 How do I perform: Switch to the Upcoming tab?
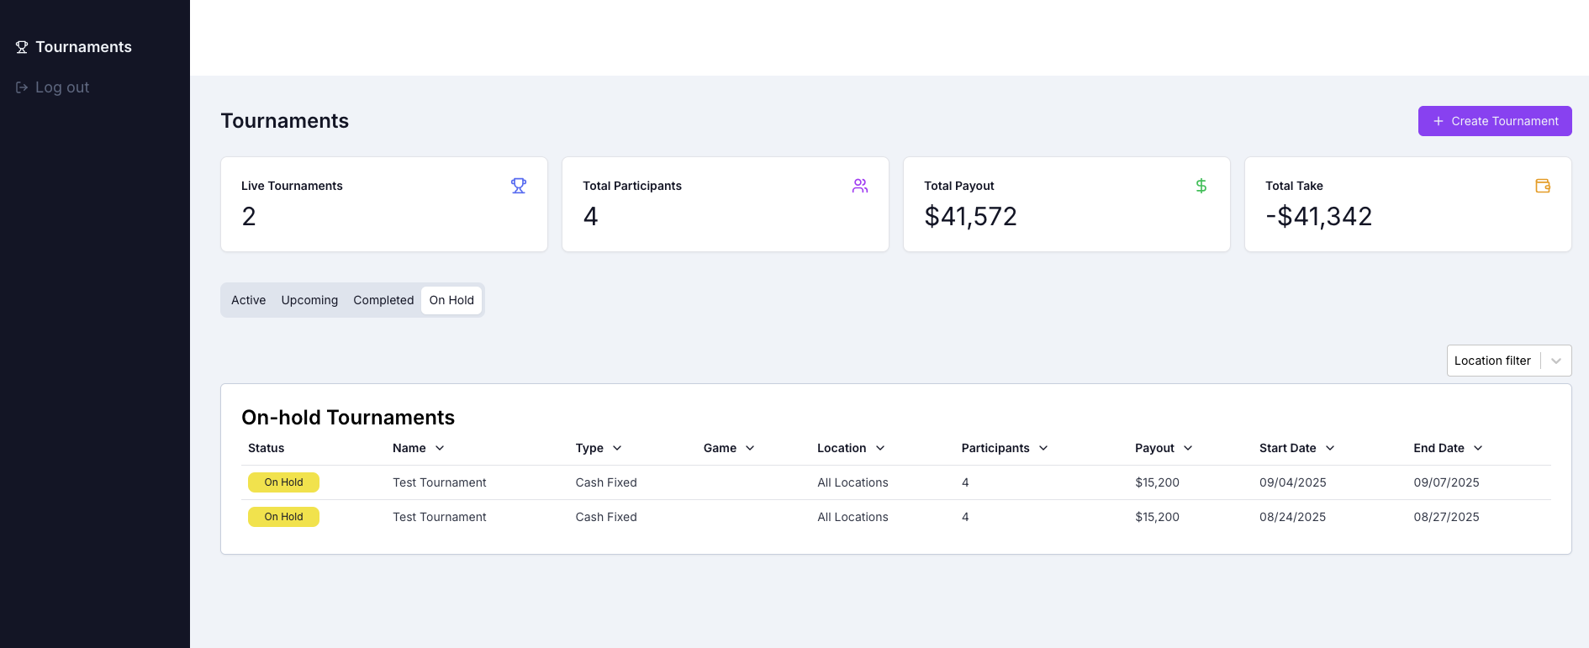click(309, 300)
